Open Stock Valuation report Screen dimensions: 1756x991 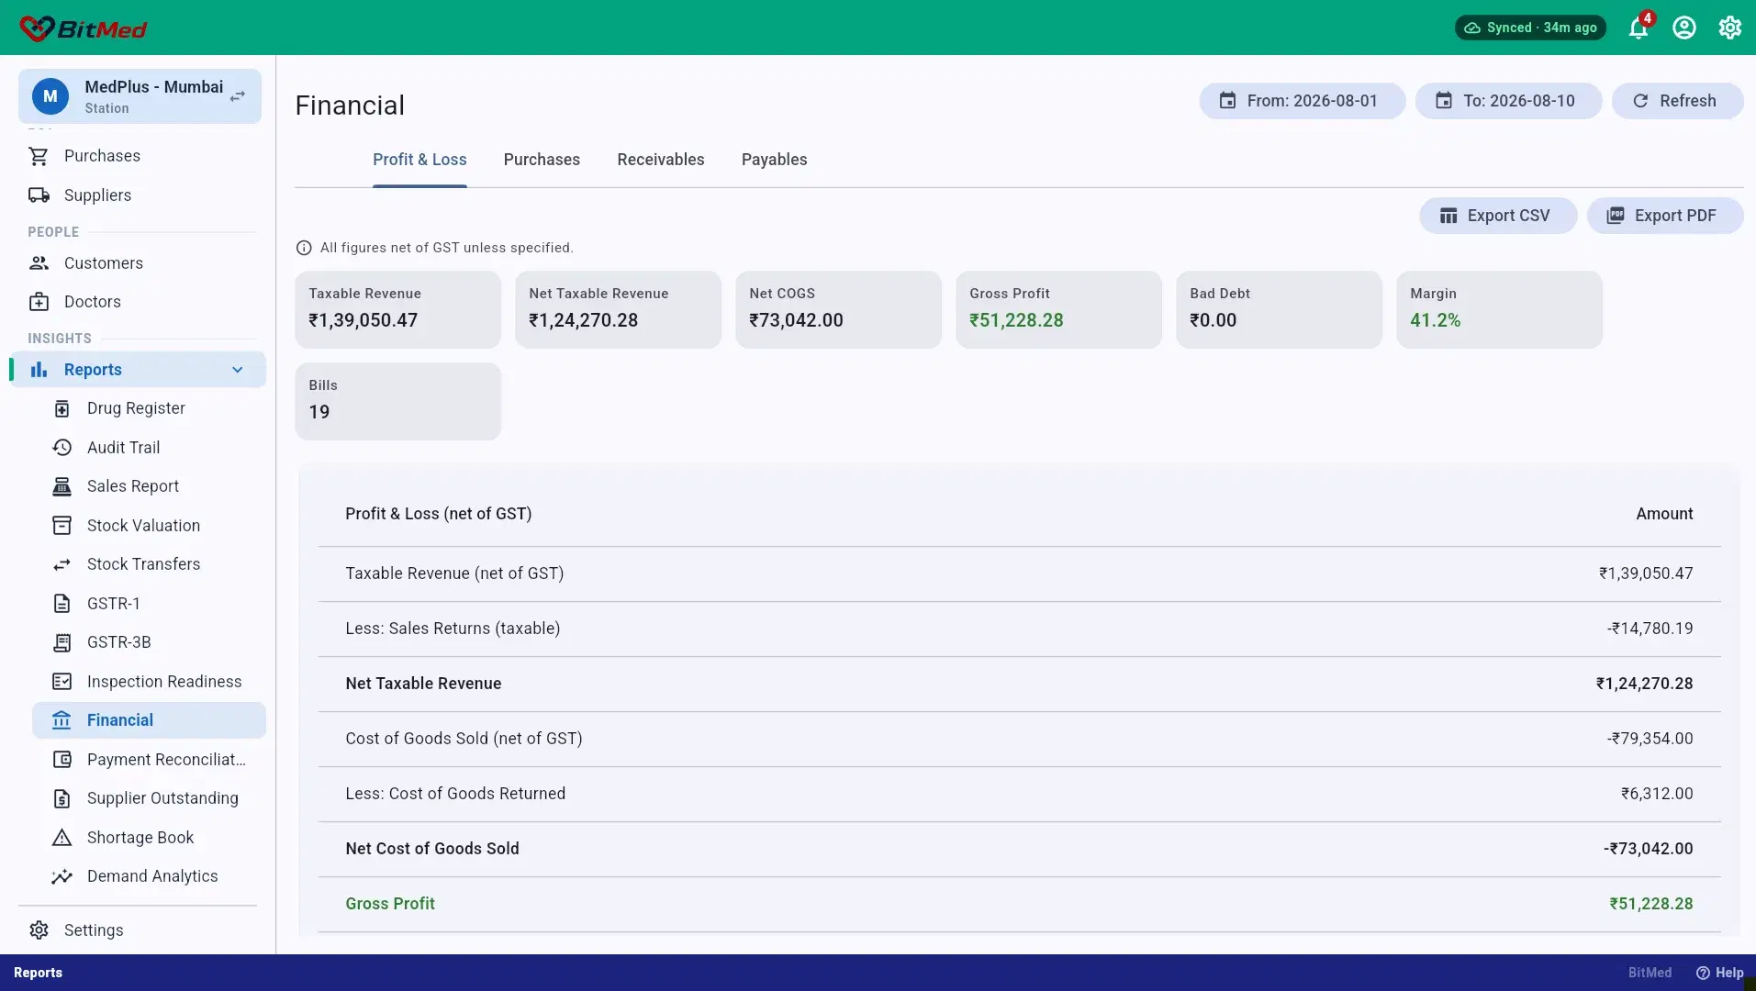tap(149, 526)
